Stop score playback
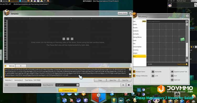197x103 pixels. point(129,85)
